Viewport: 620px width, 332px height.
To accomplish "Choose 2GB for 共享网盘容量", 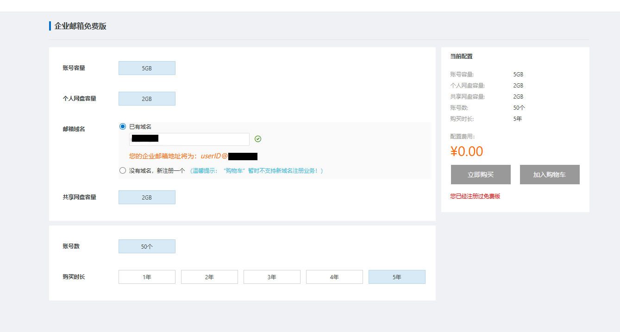I will point(147,197).
